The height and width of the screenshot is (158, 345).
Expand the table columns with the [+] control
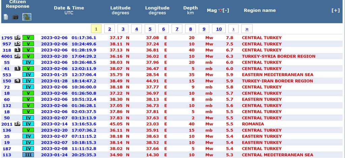pyautogui.click(x=335, y=10)
